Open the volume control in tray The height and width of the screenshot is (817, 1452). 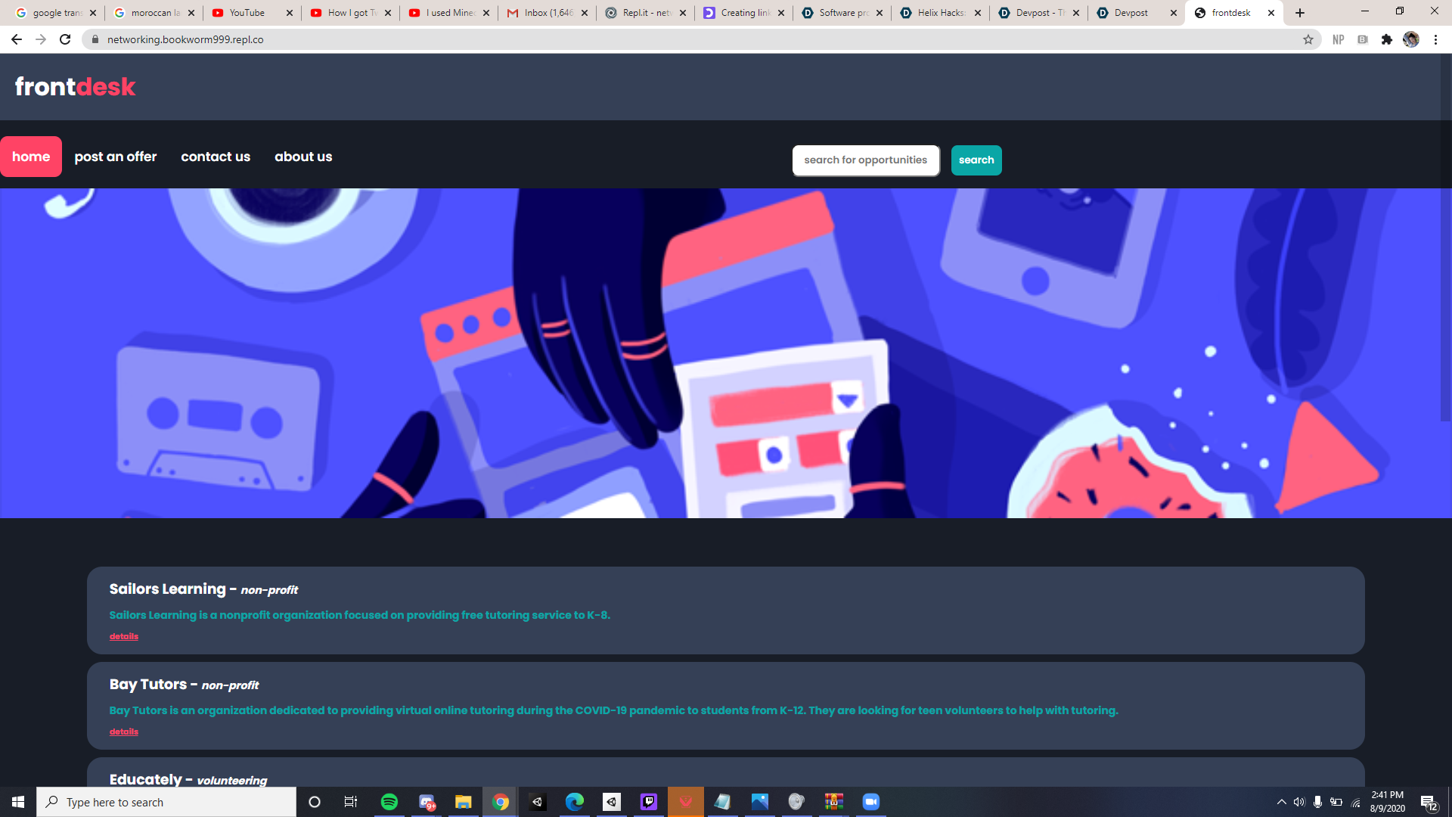1299,802
